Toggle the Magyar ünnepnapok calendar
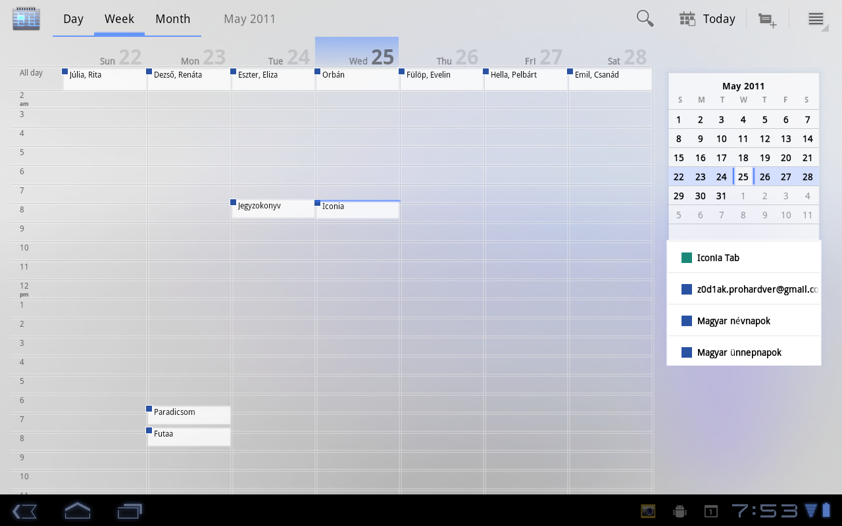 [x=743, y=352]
